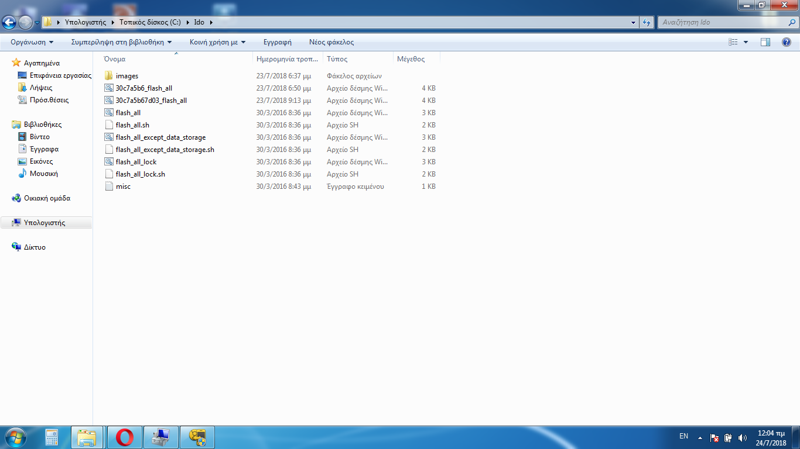This screenshot has width=800, height=449.
Task: Click the refresh button beside address bar
Action: pos(647,22)
